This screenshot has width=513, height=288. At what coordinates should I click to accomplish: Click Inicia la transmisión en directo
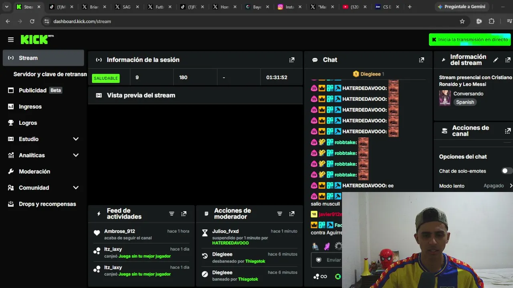470,40
